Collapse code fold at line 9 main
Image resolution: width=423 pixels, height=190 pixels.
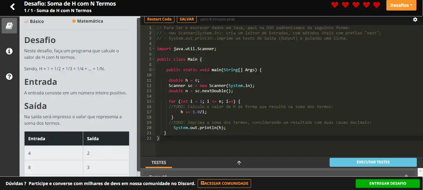tap(153, 70)
